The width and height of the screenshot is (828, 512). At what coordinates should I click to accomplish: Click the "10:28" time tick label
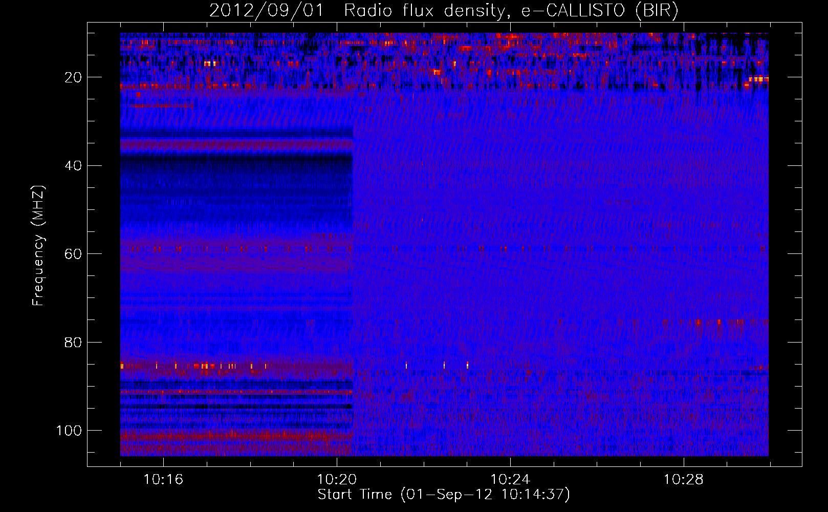pyautogui.click(x=684, y=480)
